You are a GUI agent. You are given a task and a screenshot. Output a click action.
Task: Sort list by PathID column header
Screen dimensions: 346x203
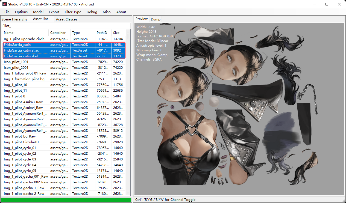coord(103,33)
